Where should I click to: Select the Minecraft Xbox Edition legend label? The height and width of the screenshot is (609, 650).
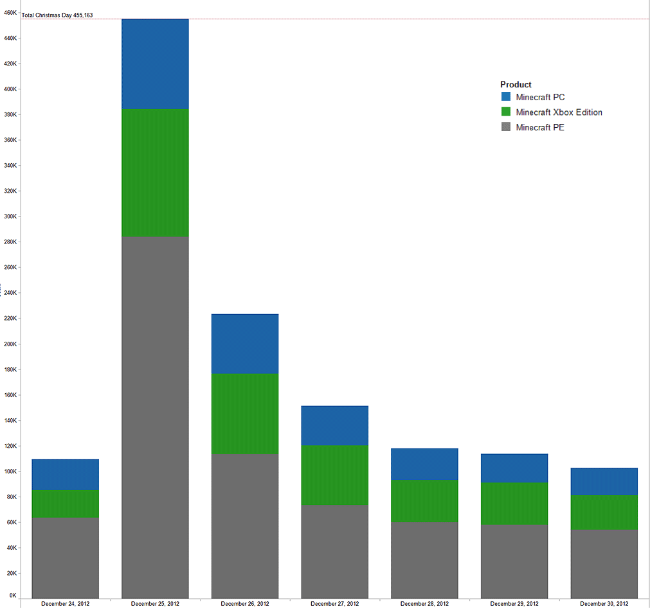559,112
